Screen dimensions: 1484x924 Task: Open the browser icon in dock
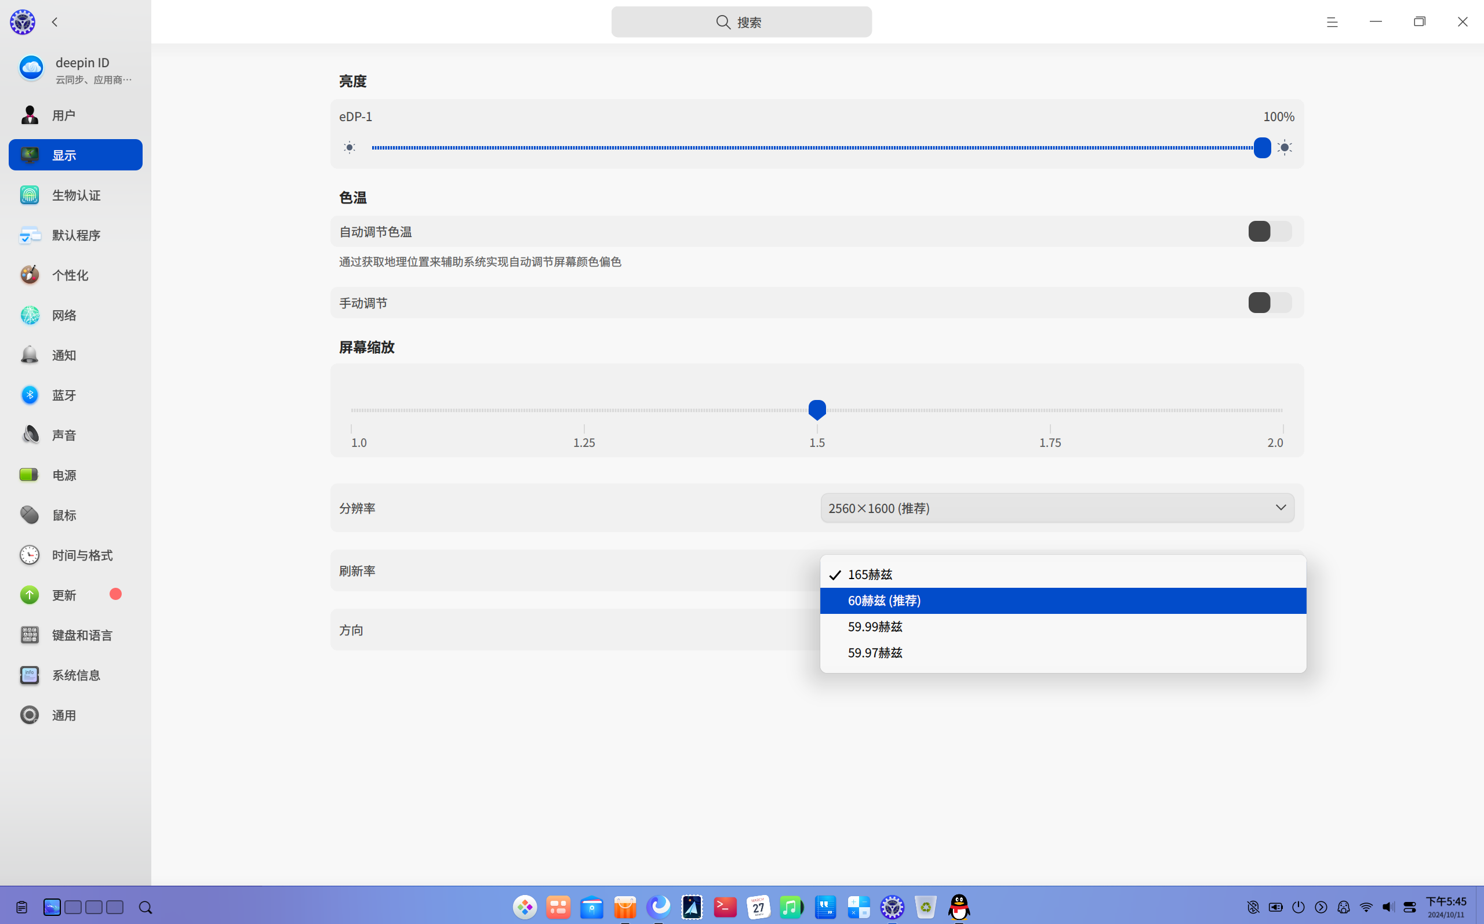tap(659, 907)
